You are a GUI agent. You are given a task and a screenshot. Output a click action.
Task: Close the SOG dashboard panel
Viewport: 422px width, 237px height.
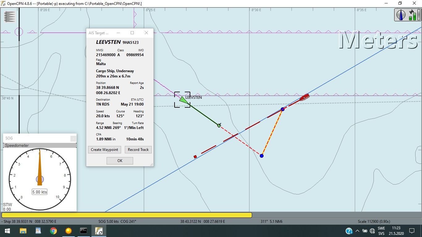coord(73,138)
